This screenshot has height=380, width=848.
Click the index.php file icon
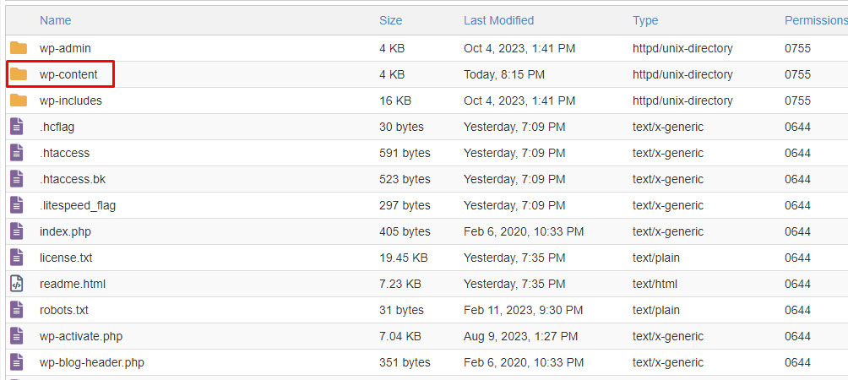17,231
